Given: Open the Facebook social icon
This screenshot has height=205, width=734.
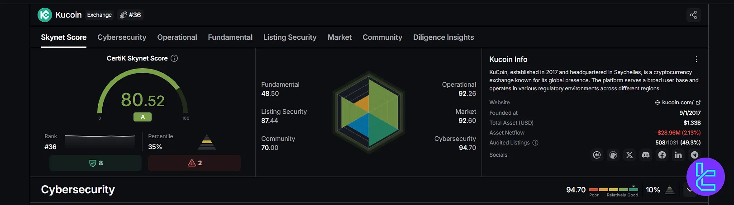Looking at the screenshot, I should tap(662, 155).
